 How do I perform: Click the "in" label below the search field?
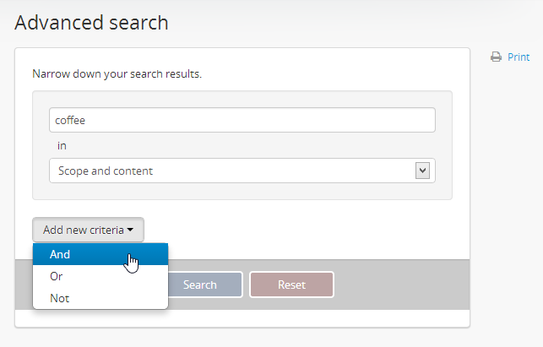[x=62, y=145]
